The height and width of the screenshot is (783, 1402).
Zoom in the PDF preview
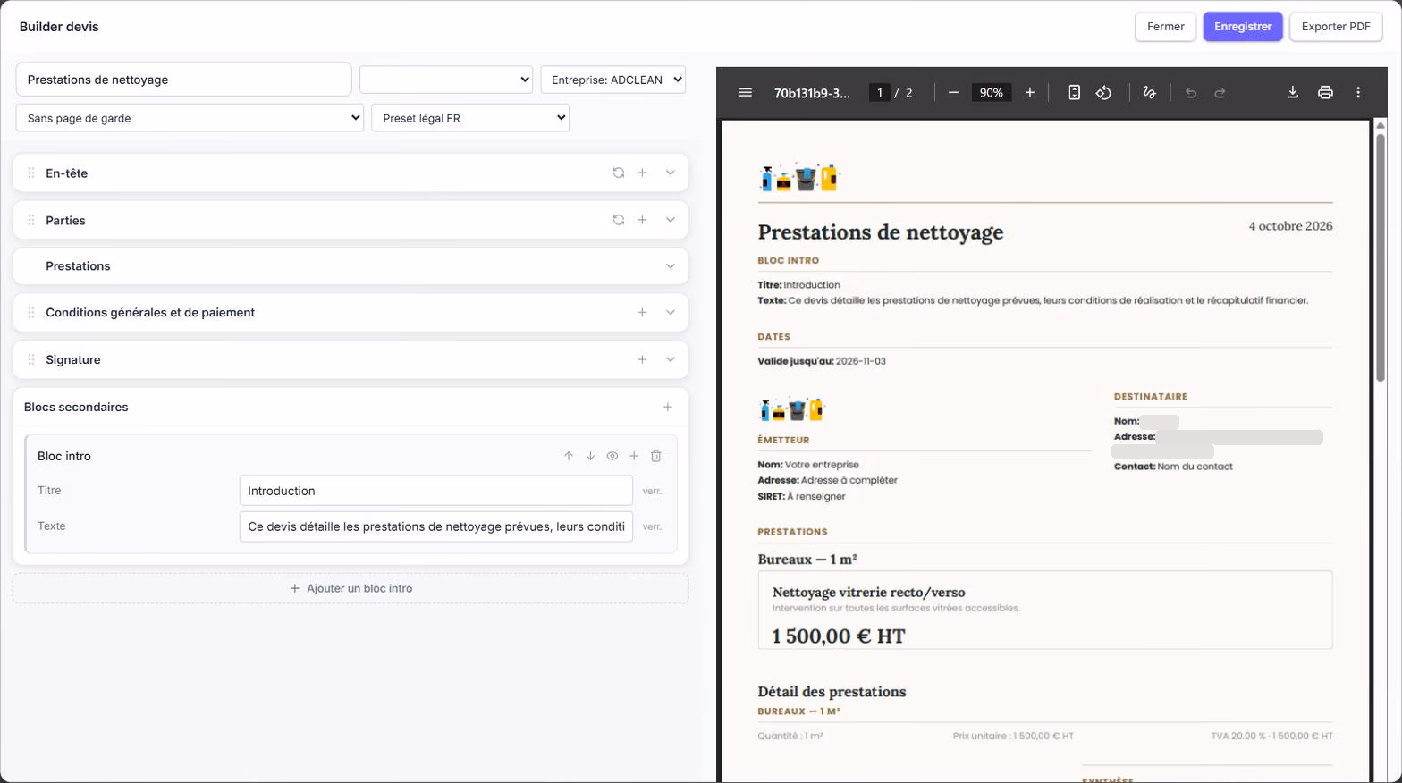point(1030,92)
